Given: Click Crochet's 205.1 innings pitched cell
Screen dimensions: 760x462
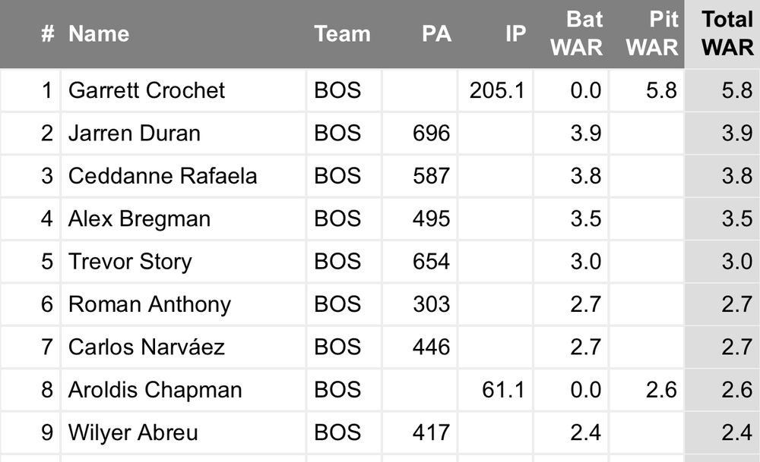Looking at the screenshot, I should click(496, 90).
